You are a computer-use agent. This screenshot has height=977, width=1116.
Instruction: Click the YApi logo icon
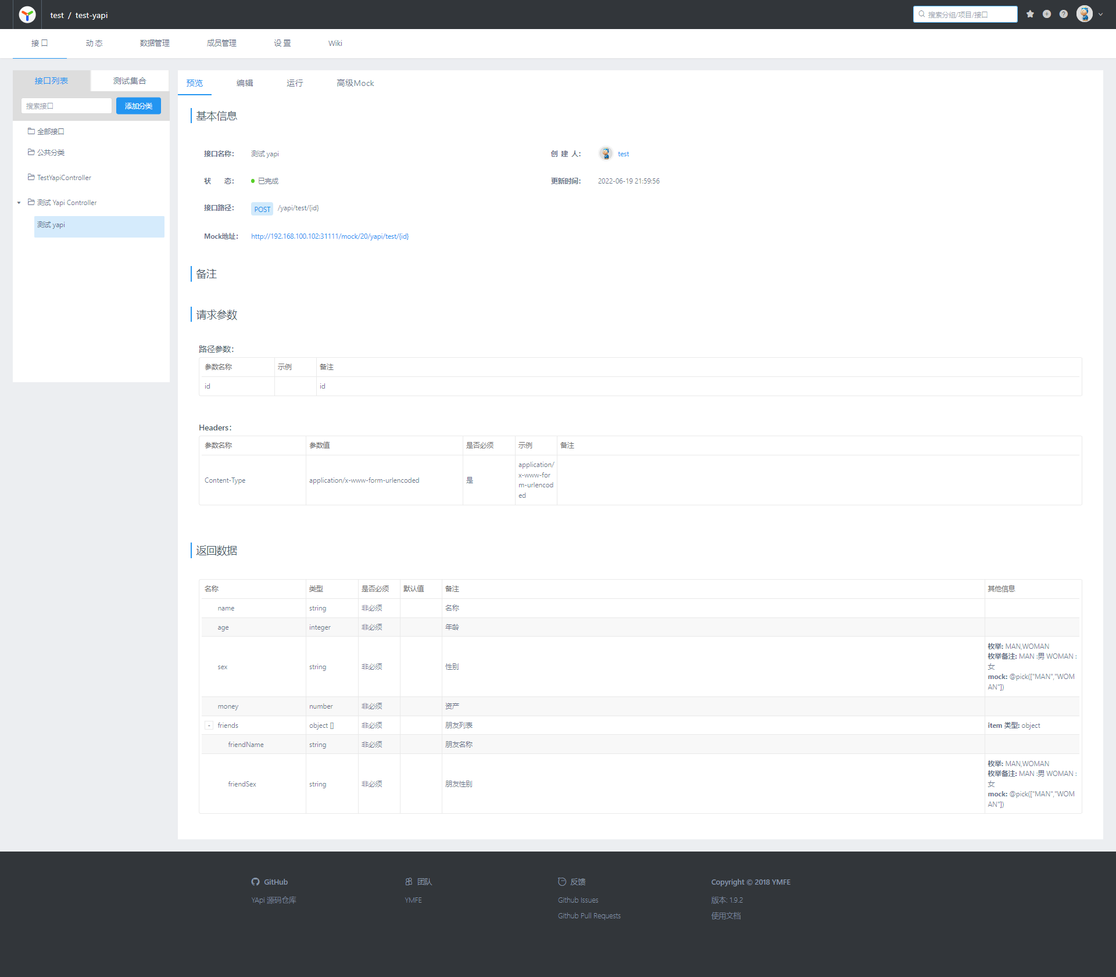pyautogui.click(x=27, y=15)
